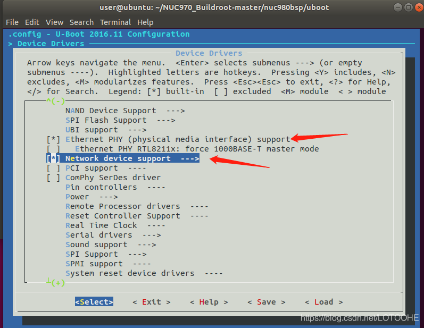This screenshot has height=328, width=424.
Task: Open Serial drivers submenu
Action: coord(113,235)
